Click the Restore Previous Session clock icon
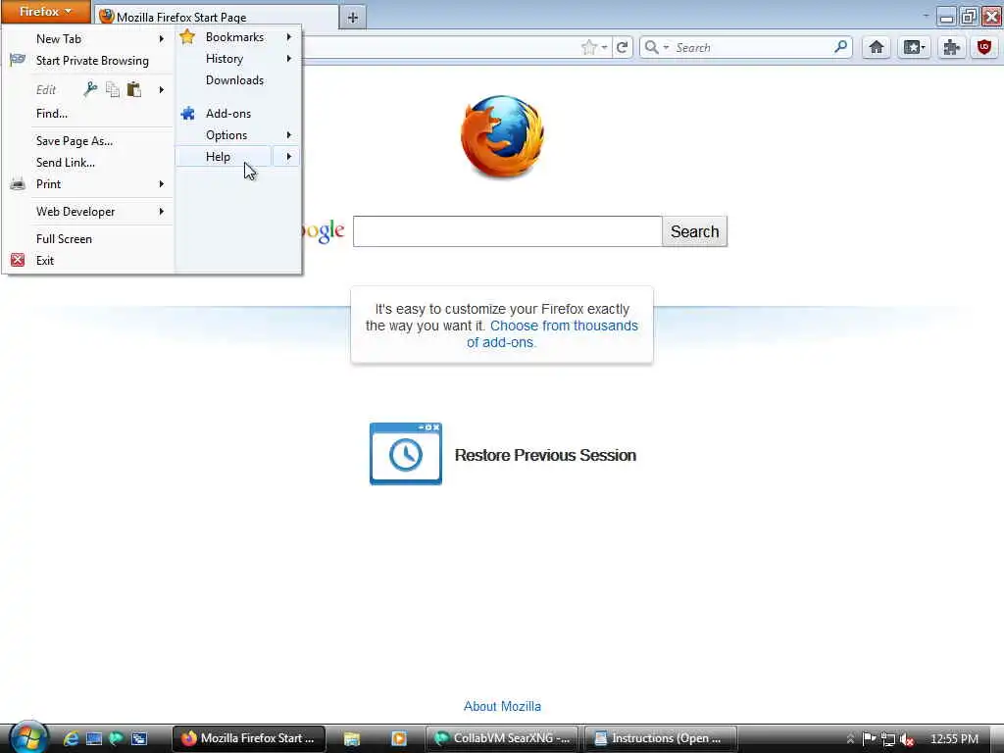The image size is (1004, 753). [x=406, y=454]
